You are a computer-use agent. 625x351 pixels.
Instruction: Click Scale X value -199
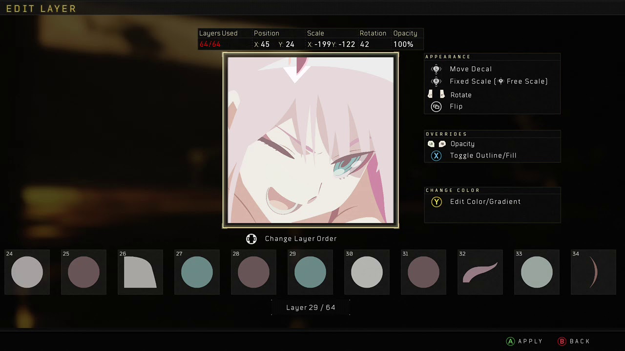point(322,44)
